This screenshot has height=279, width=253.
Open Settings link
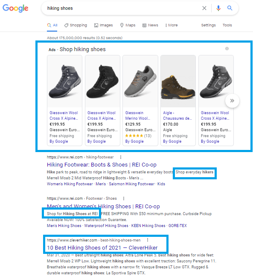tap(208, 25)
